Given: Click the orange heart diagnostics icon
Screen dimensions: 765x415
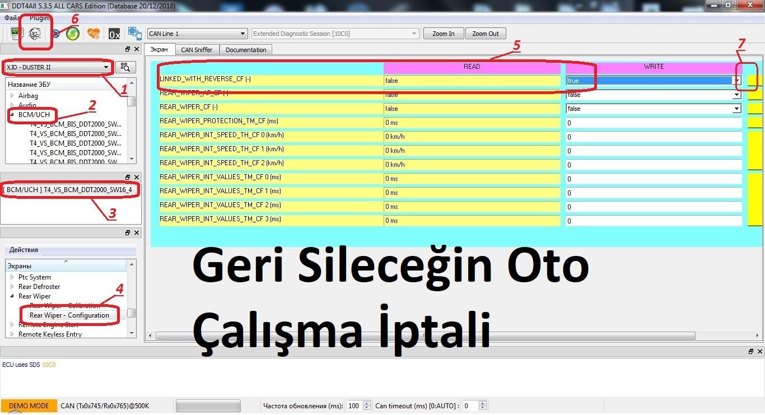Looking at the screenshot, I should point(94,34).
